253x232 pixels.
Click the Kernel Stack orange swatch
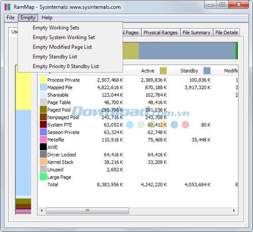[43, 162]
